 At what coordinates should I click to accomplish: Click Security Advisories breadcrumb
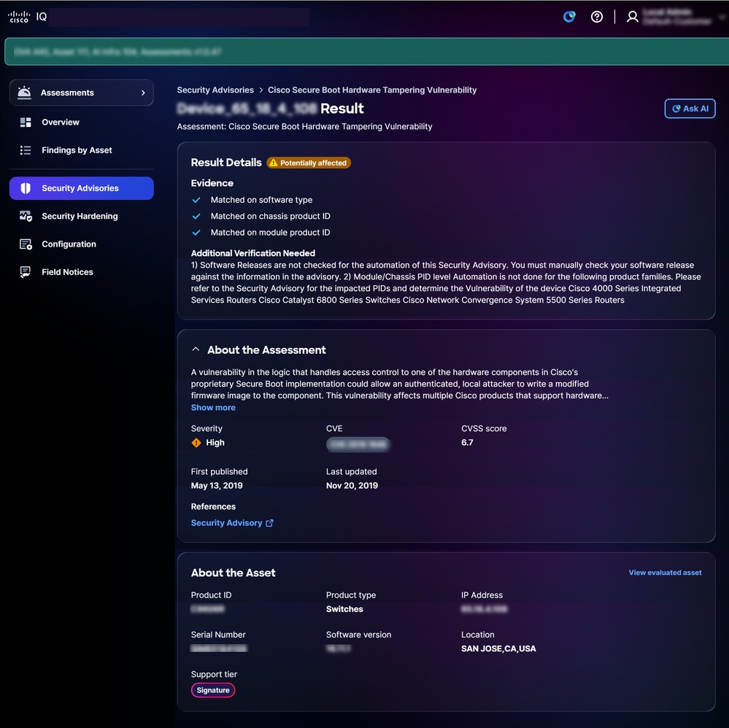click(215, 90)
